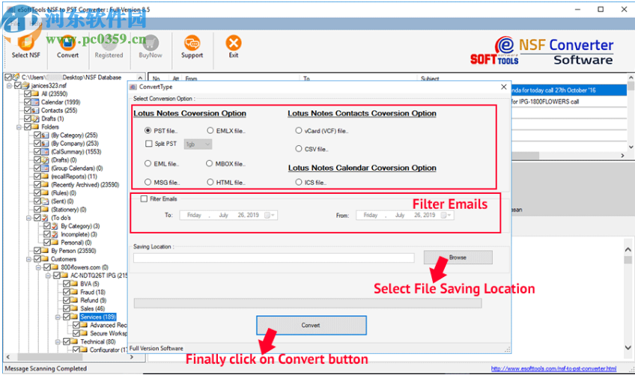Select the (Recently Archived) (23590) item

(x=85, y=185)
